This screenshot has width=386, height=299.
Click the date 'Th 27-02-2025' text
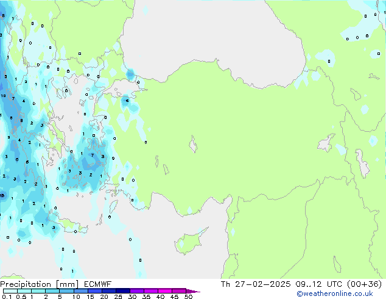click(x=256, y=284)
